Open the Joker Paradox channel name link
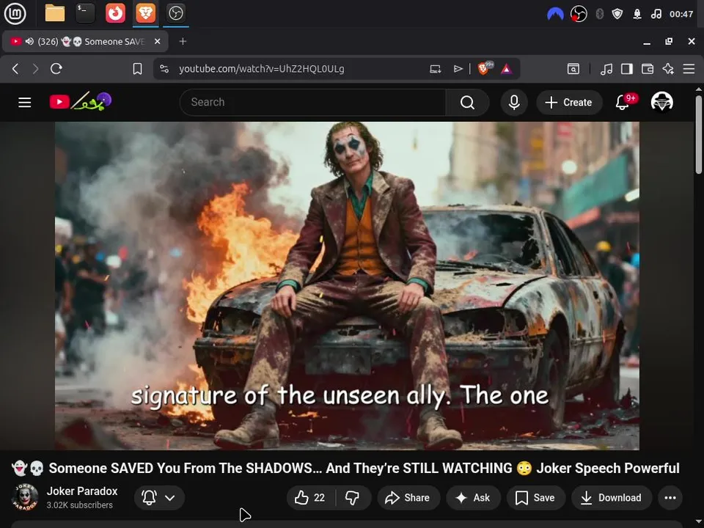Image resolution: width=704 pixels, height=528 pixels. coord(82,491)
